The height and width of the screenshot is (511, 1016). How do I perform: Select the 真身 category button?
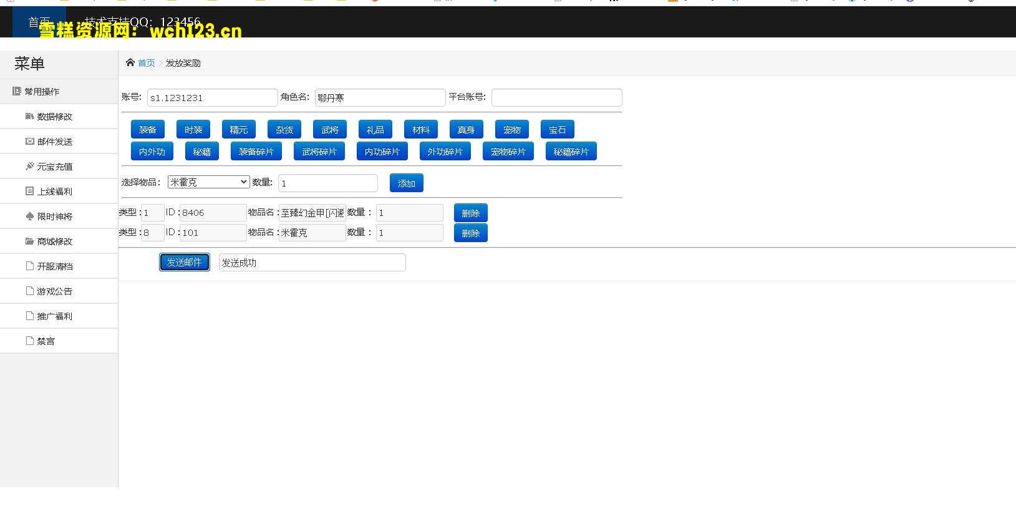point(467,130)
